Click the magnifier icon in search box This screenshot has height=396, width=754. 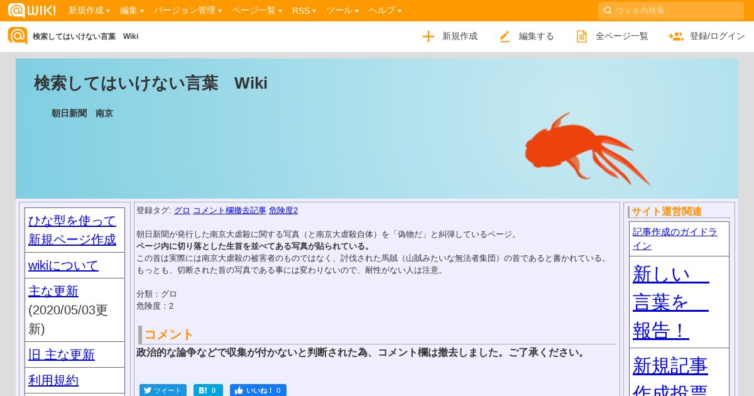tap(608, 10)
